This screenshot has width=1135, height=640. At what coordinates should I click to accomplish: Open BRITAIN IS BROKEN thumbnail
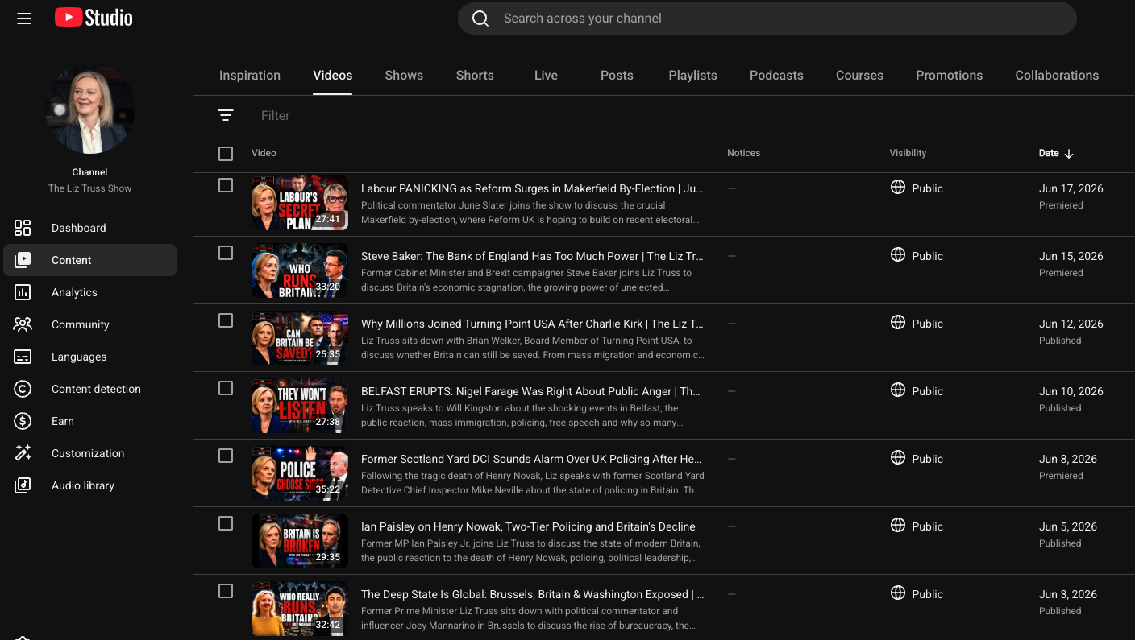pyautogui.click(x=300, y=542)
